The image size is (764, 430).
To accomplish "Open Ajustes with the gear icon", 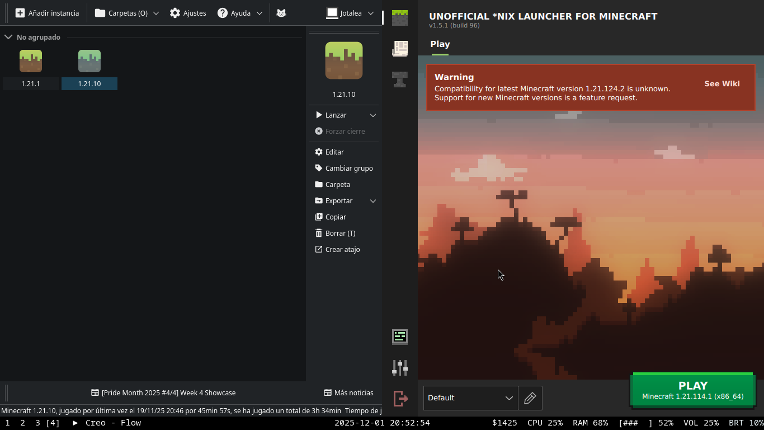I will click(x=188, y=13).
